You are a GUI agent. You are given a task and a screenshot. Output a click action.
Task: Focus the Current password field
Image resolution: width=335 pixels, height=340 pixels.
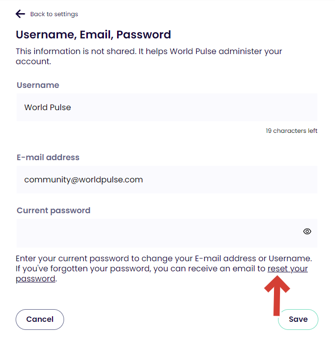tap(156, 232)
